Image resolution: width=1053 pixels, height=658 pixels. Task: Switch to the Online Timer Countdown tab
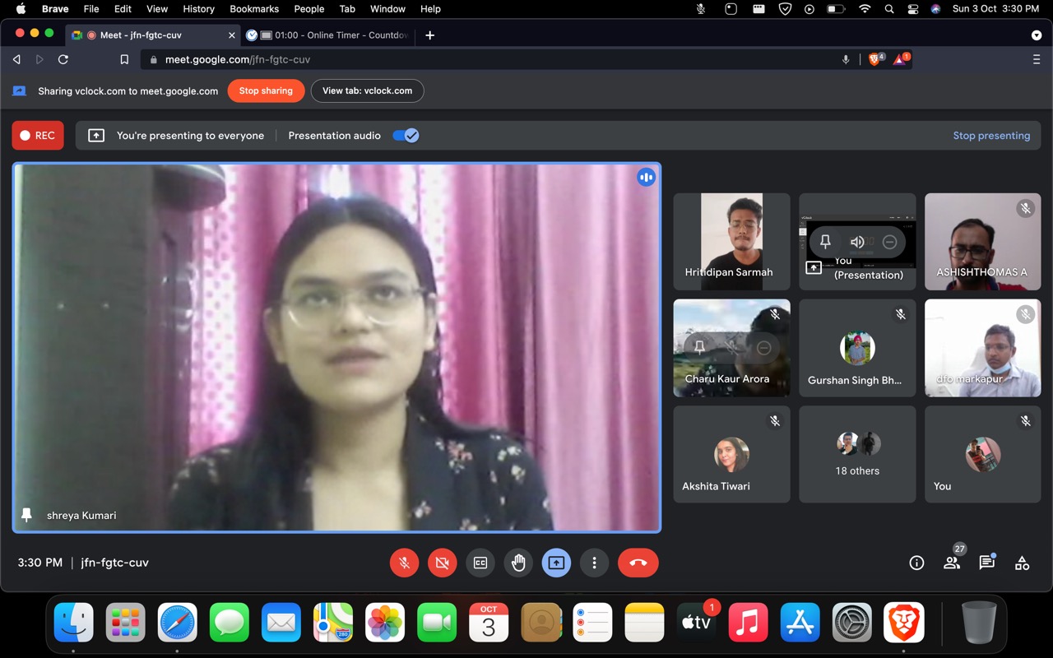click(333, 35)
